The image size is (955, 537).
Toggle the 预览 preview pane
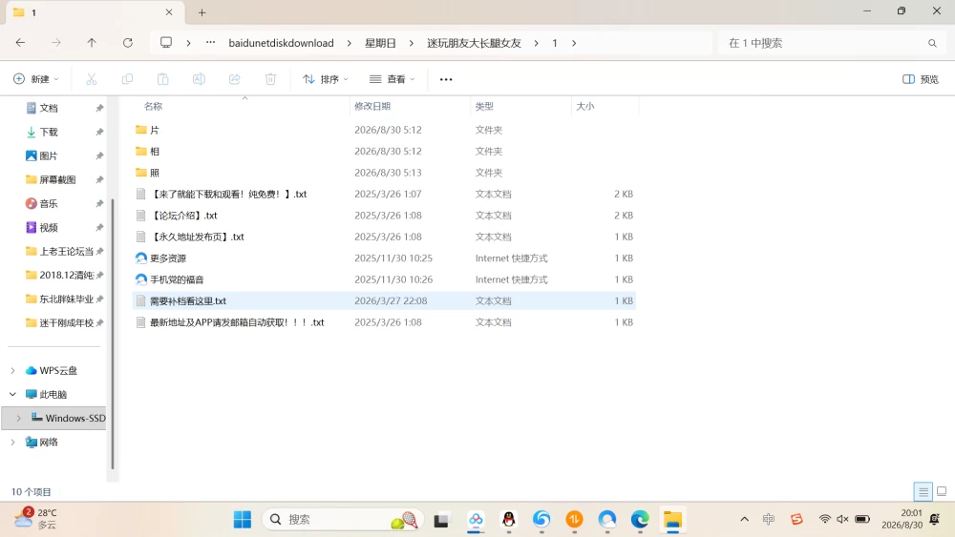coord(921,79)
